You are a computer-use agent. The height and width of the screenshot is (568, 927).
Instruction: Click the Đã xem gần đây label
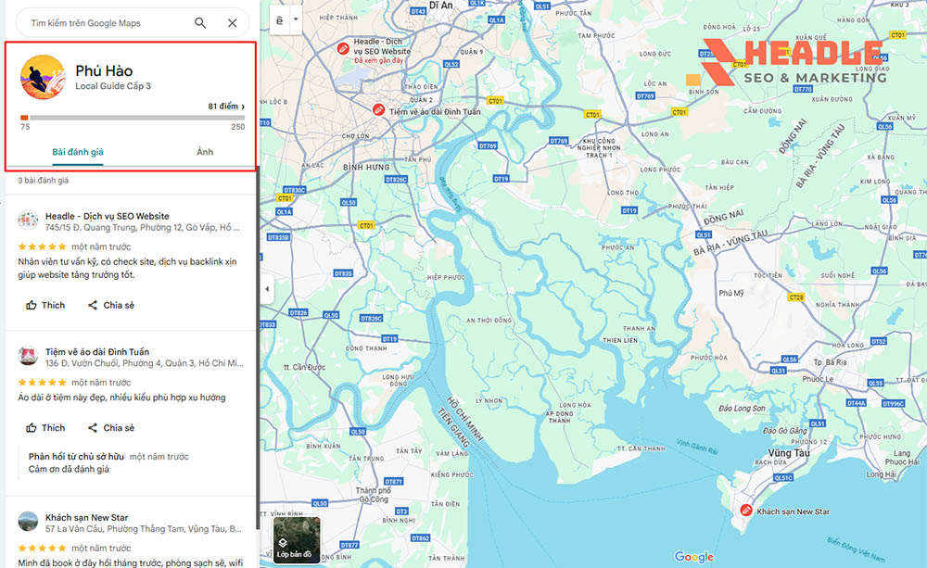[379, 60]
